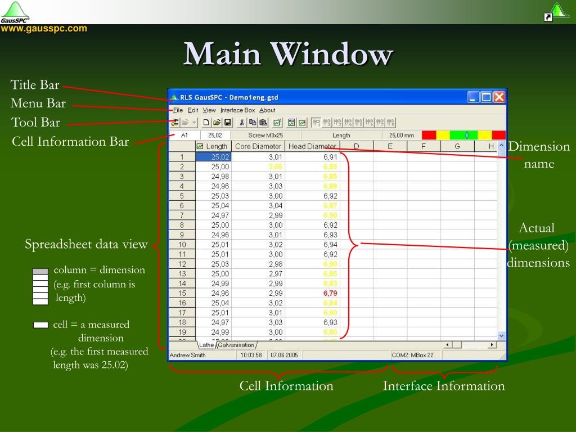Image resolution: width=576 pixels, height=432 pixels.
Task: Select interface channel 3 toolbar icon
Action: (337, 122)
